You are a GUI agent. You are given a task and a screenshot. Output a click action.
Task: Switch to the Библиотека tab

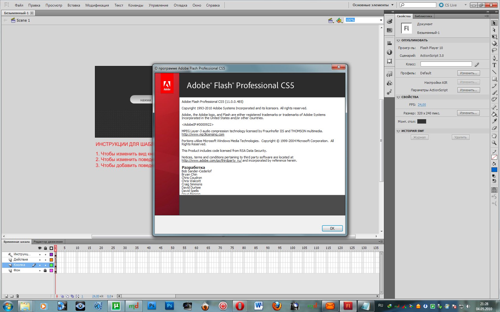click(423, 16)
